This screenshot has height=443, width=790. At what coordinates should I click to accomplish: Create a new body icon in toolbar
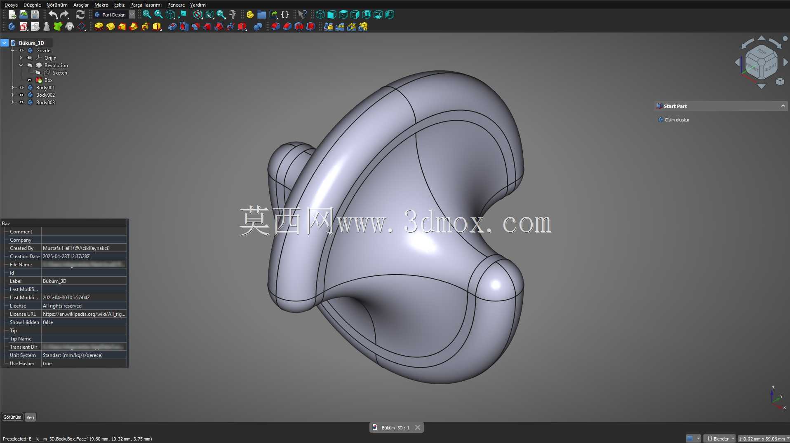click(x=12, y=27)
